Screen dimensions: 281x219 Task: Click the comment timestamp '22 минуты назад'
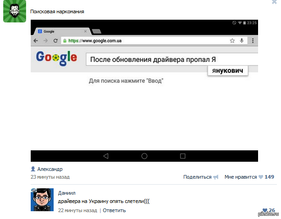(77, 210)
